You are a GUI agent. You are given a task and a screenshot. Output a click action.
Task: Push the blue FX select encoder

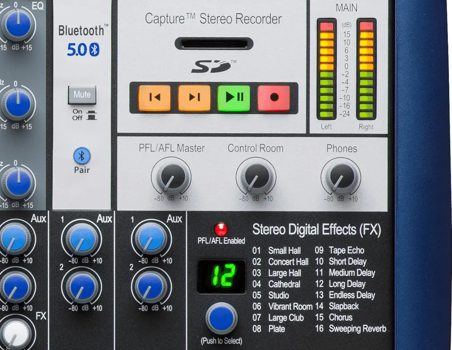click(221, 318)
